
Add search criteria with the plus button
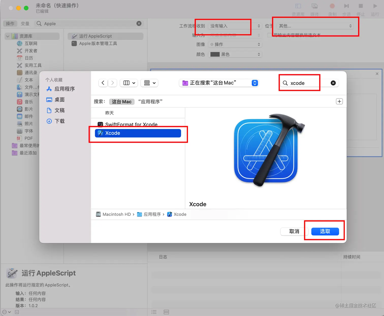(x=339, y=101)
